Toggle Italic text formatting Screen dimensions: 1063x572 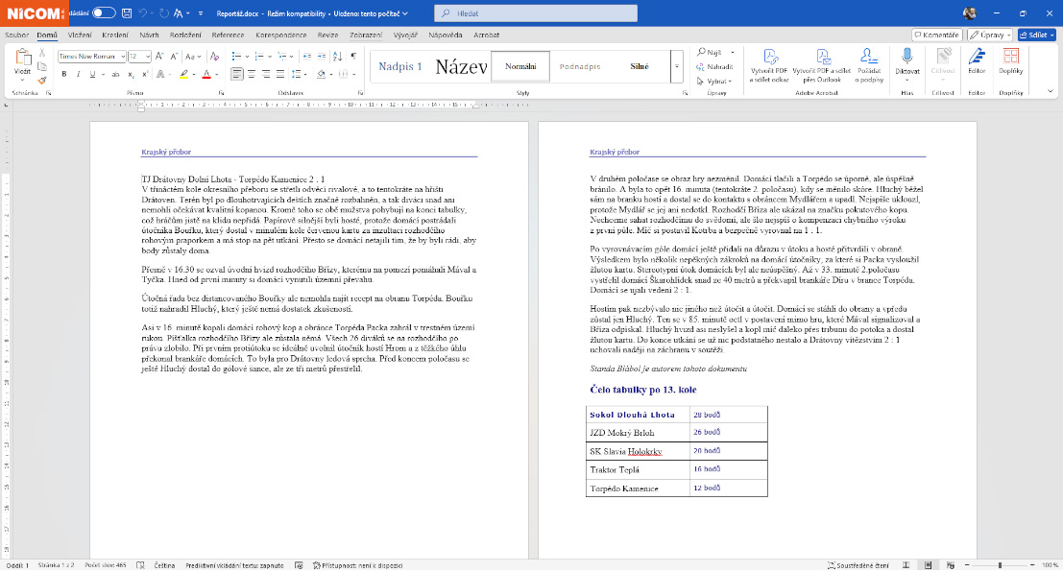click(78, 74)
